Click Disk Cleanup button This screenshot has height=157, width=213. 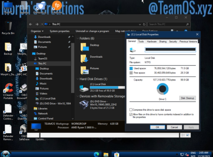tap(187, 98)
